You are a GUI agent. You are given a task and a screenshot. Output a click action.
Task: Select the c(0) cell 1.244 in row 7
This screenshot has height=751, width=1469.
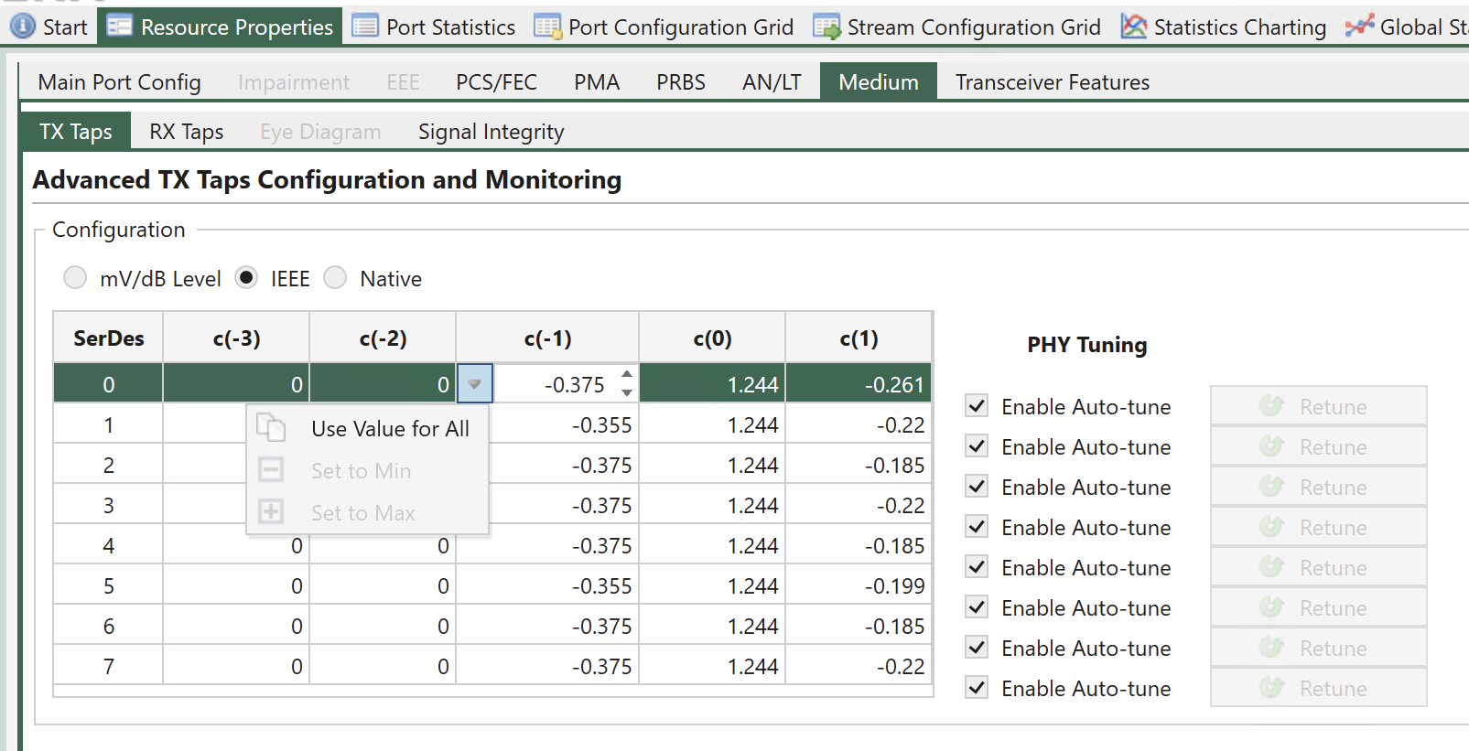712,666
